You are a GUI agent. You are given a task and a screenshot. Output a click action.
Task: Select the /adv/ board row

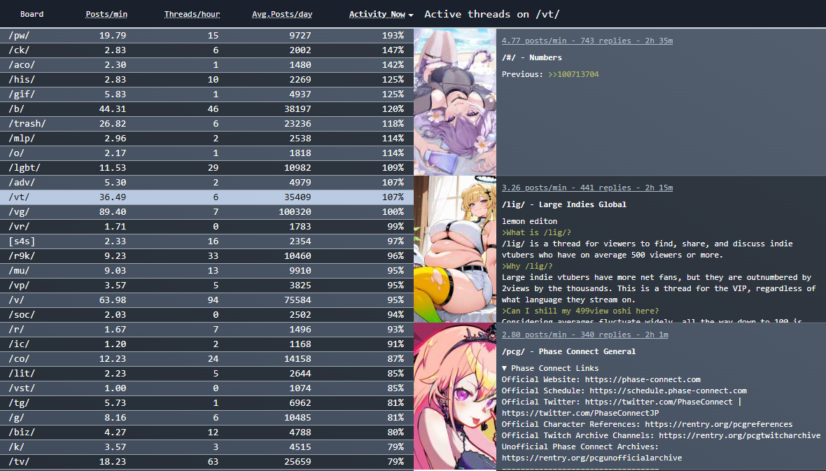pos(206,182)
